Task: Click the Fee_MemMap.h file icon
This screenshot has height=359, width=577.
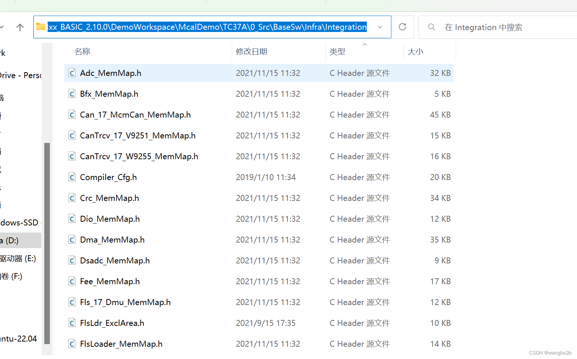Action: [72, 281]
